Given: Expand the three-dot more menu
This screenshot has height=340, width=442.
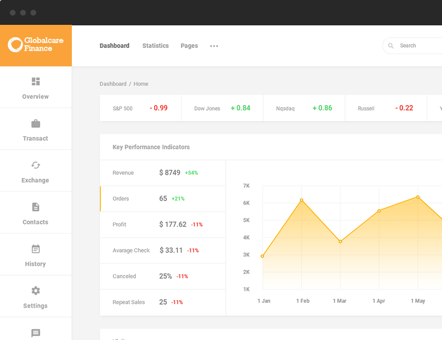Looking at the screenshot, I should click(x=214, y=46).
